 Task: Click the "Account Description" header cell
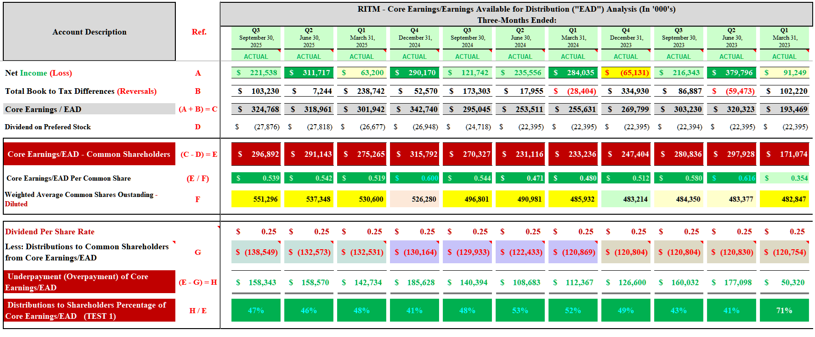point(89,32)
